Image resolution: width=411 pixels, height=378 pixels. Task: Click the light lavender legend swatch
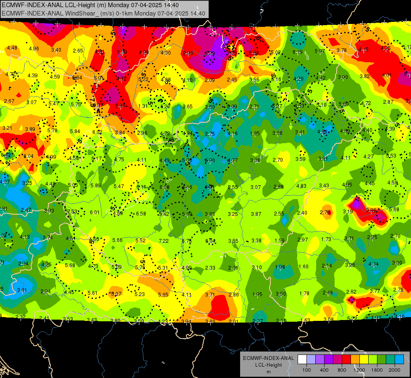pyautogui.click(x=311, y=360)
